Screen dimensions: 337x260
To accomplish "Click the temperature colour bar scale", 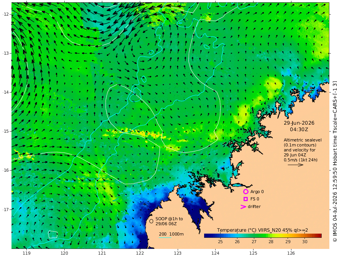I will pos(263,236).
